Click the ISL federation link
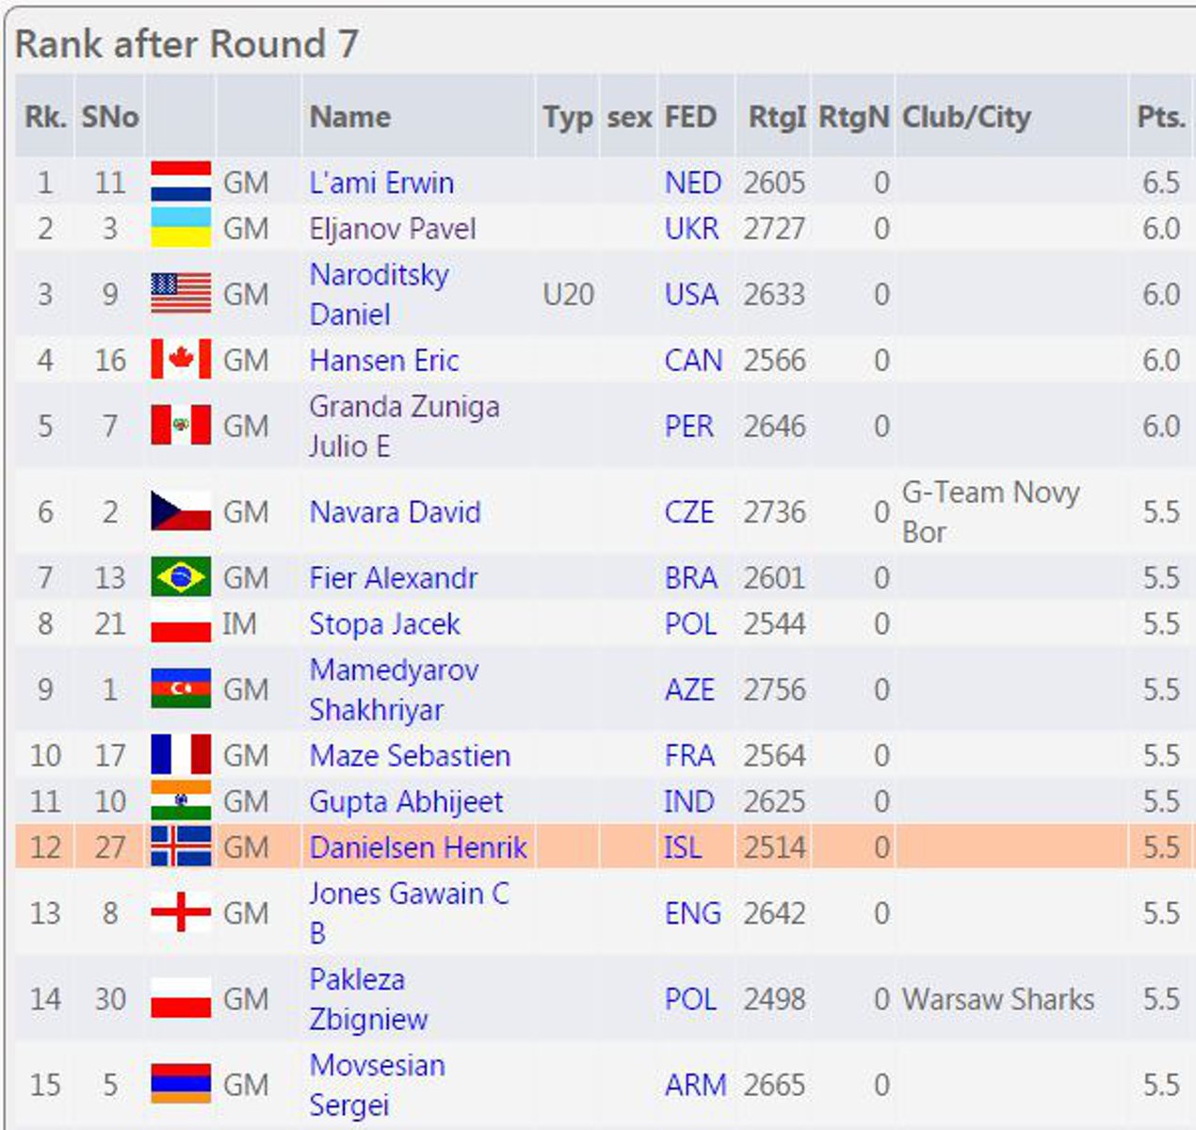1196x1130 pixels. coord(683,847)
